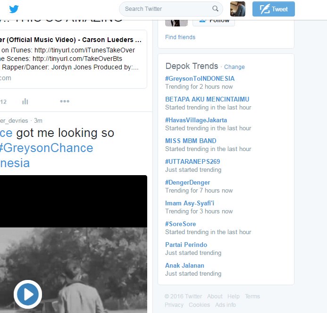This screenshot has width=327, height=313.
Task: Click 'Trending for 2 hours now' text
Action: 199,86
